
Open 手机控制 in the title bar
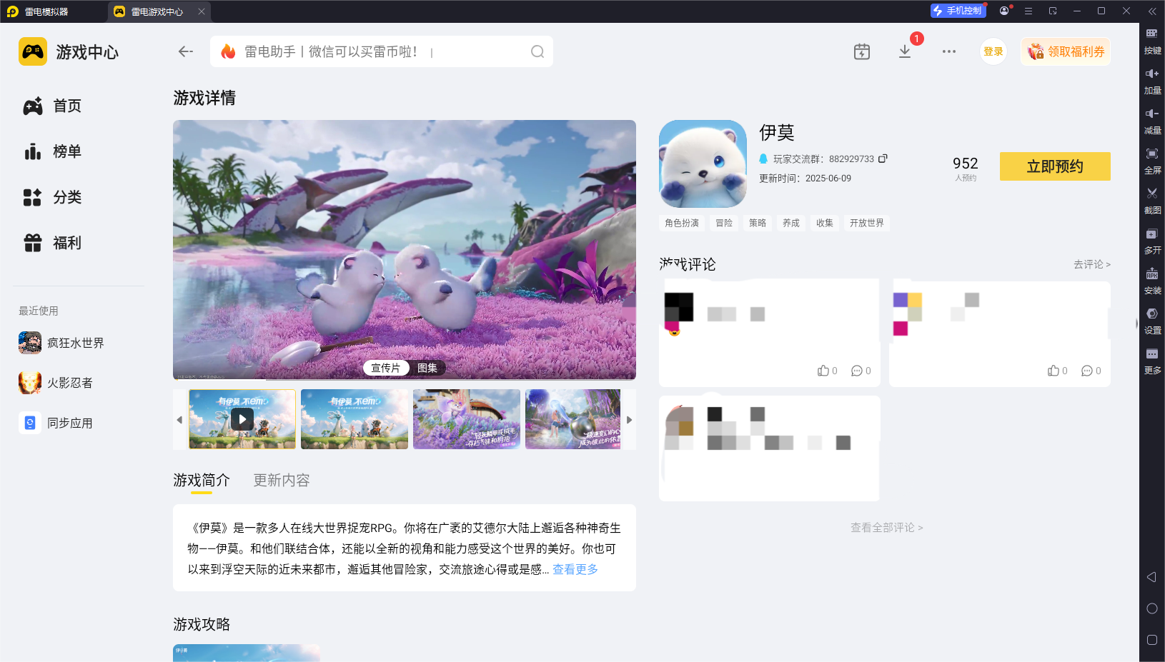[958, 11]
